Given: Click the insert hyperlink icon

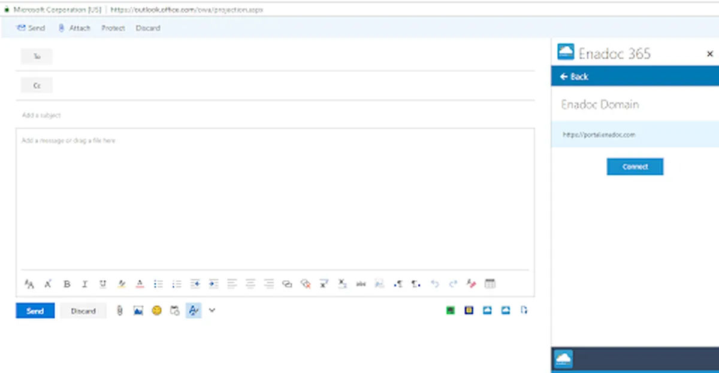Looking at the screenshot, I should (x=287, y=284).
